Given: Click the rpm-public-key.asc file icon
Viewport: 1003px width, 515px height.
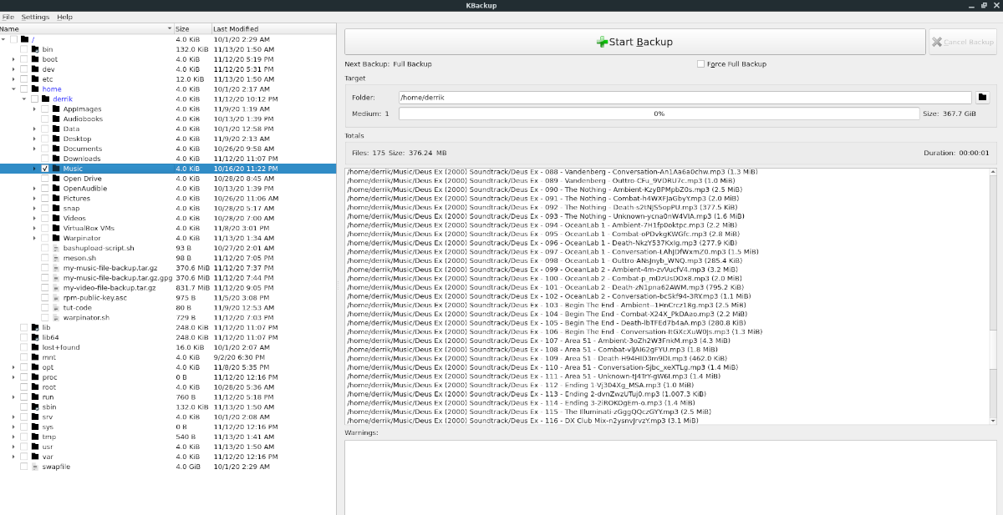Looking at the screenshot, I should click(56, 298).
